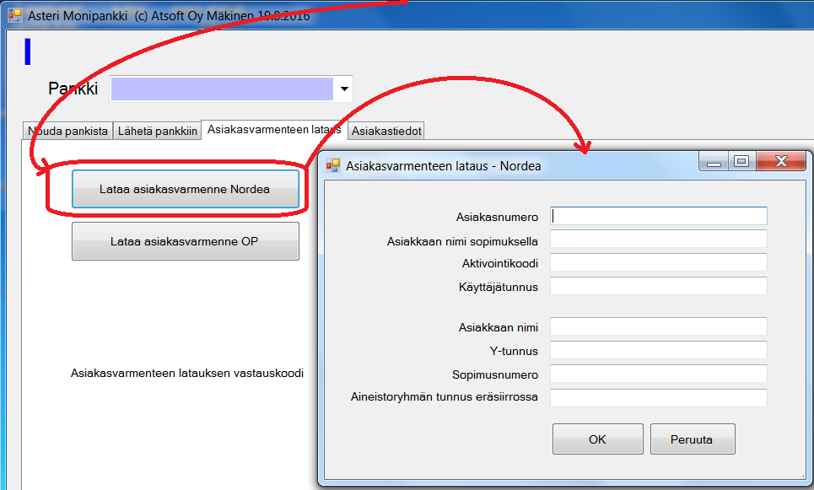Viewport: 814px width, 490px height.
Task: Click the Asiakkaan nimi input field
Action: 658,326
